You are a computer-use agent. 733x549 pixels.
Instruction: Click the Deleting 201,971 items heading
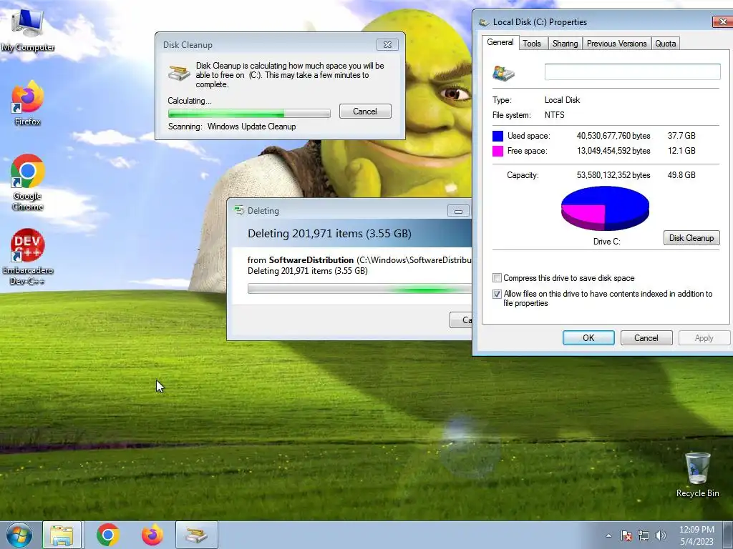[329, 234]
